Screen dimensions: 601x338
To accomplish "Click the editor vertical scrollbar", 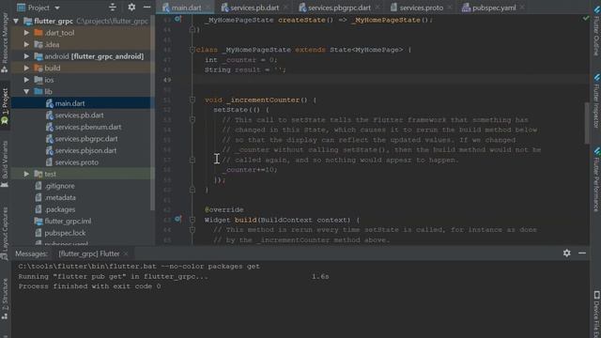I will tap(587, 123).
